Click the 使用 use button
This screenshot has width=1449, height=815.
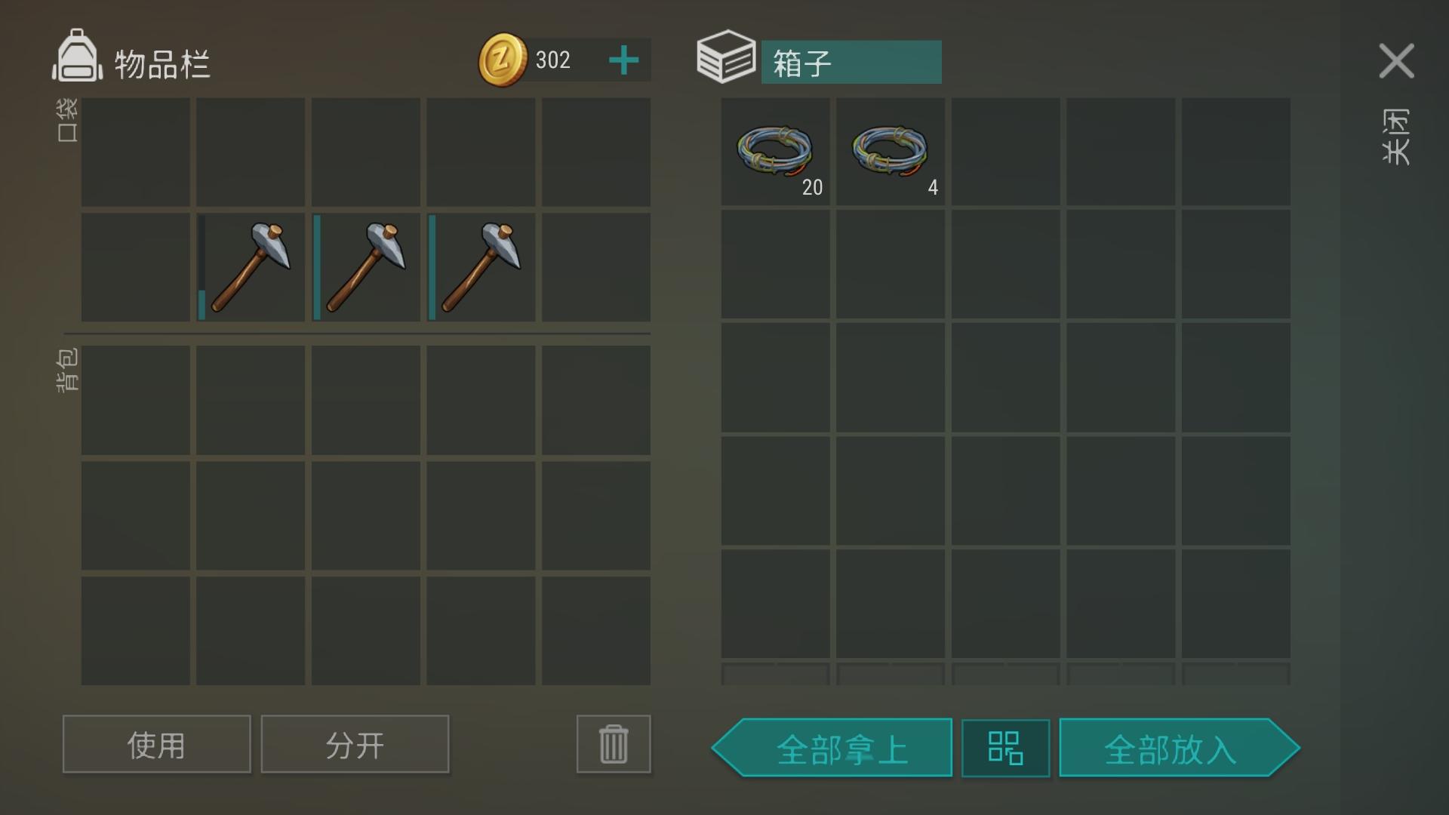point(157,744)
